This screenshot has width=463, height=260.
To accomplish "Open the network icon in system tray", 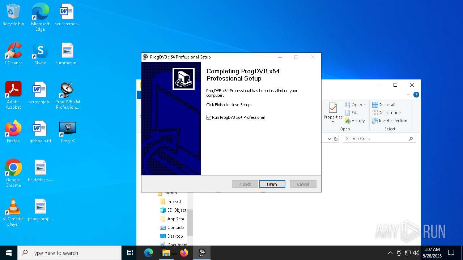I will click(408, 253).
